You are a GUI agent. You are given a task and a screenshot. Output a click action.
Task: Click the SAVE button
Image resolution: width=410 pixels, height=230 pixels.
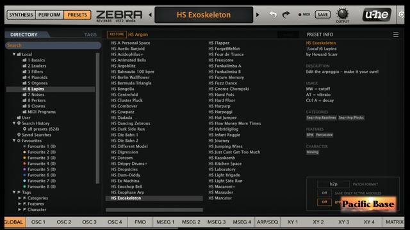322,15
